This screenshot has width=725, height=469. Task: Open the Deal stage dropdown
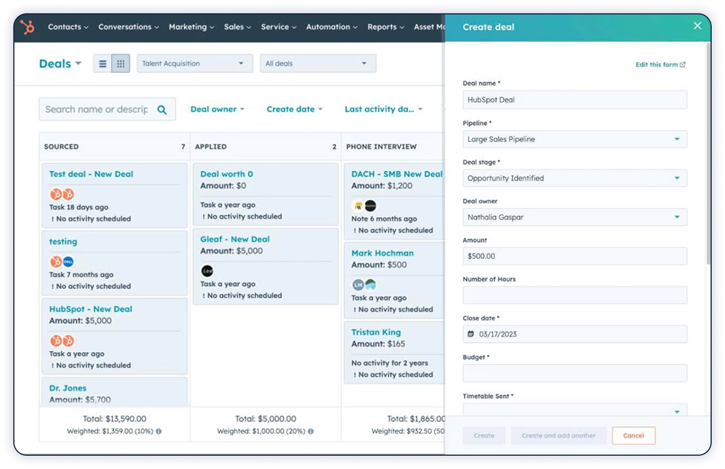575,178
